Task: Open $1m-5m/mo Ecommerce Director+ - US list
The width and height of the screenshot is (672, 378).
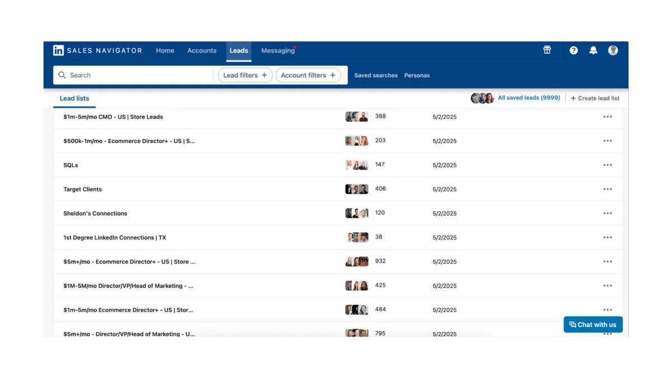Action: [x=129, y=310]
